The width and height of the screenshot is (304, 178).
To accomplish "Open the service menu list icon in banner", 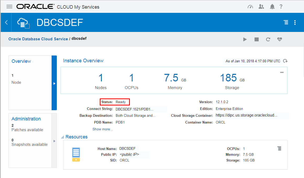I will tap(286, 22).
